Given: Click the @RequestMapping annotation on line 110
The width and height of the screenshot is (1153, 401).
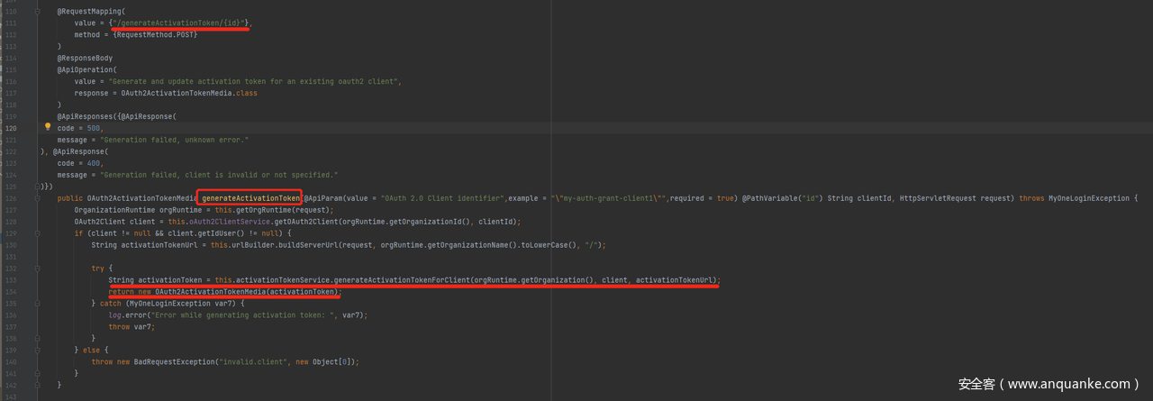Looking at the screenshot, I should click(x=89, y=11).
